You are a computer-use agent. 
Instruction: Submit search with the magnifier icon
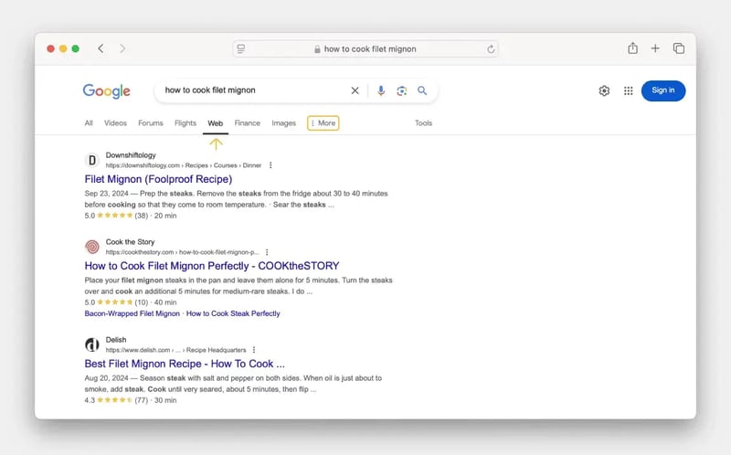tap(422, 90)
